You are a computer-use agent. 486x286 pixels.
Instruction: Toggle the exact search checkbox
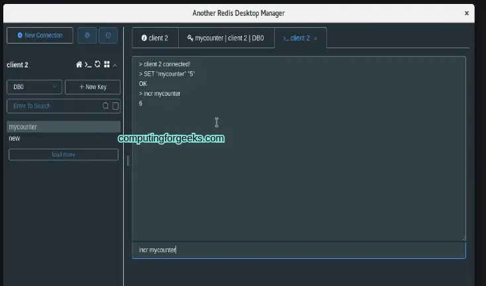click(115, 106)
